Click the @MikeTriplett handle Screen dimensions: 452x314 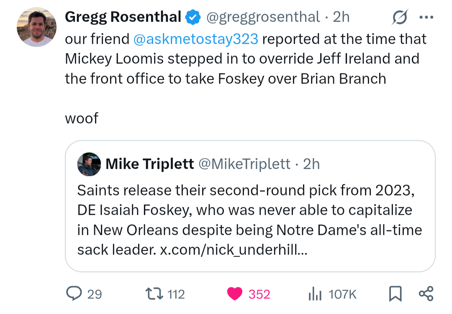(x=244, y=164)
